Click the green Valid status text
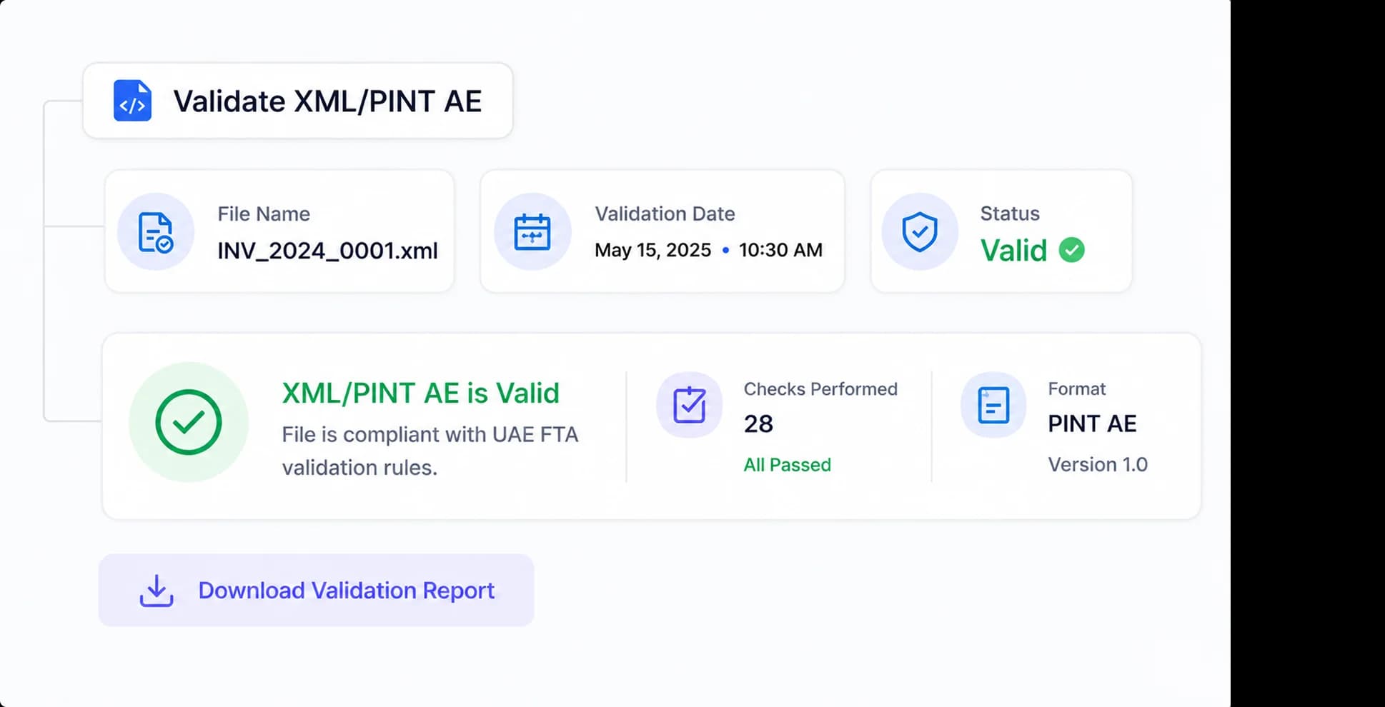The height and width of the screenshot is (707, 1385). pos(1013,251)
